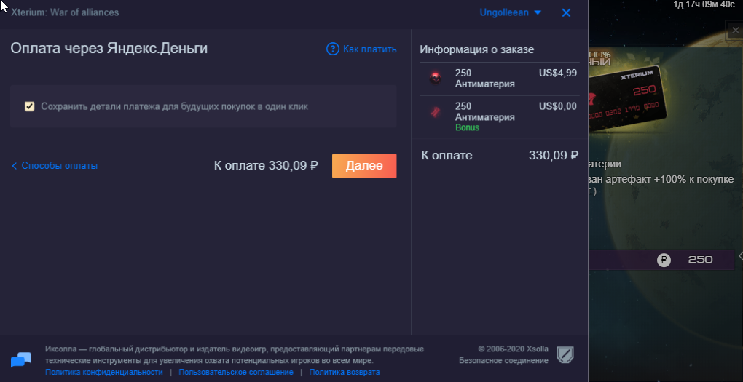
Task: Click the Bonus Antimatter item icon
Action: (x=436, y=112)
